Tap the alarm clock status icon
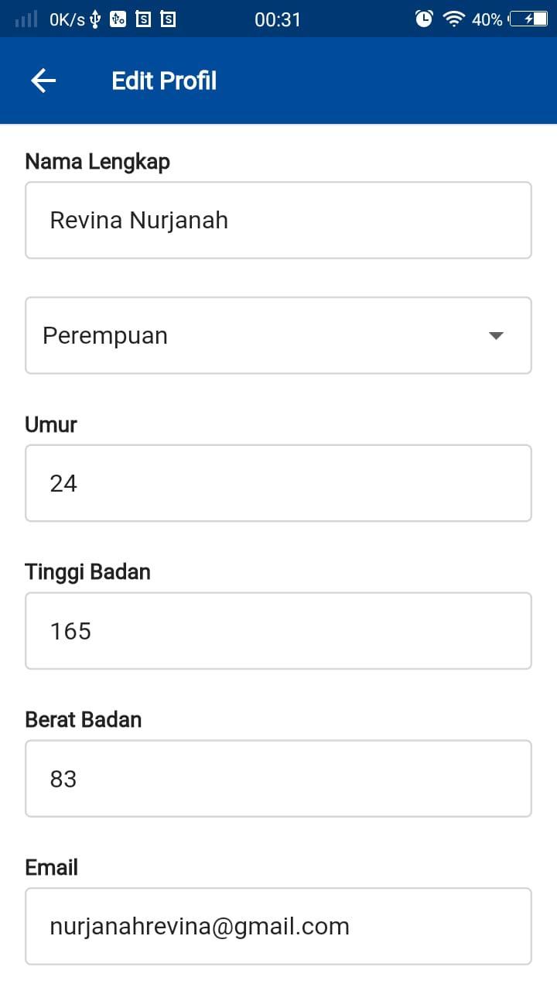 tap(424, 19)
